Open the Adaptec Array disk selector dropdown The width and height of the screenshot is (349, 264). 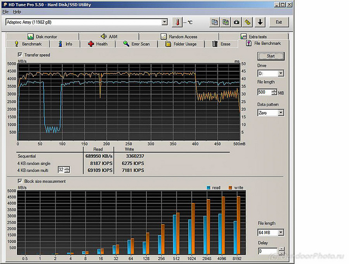[x=164, y=22]
